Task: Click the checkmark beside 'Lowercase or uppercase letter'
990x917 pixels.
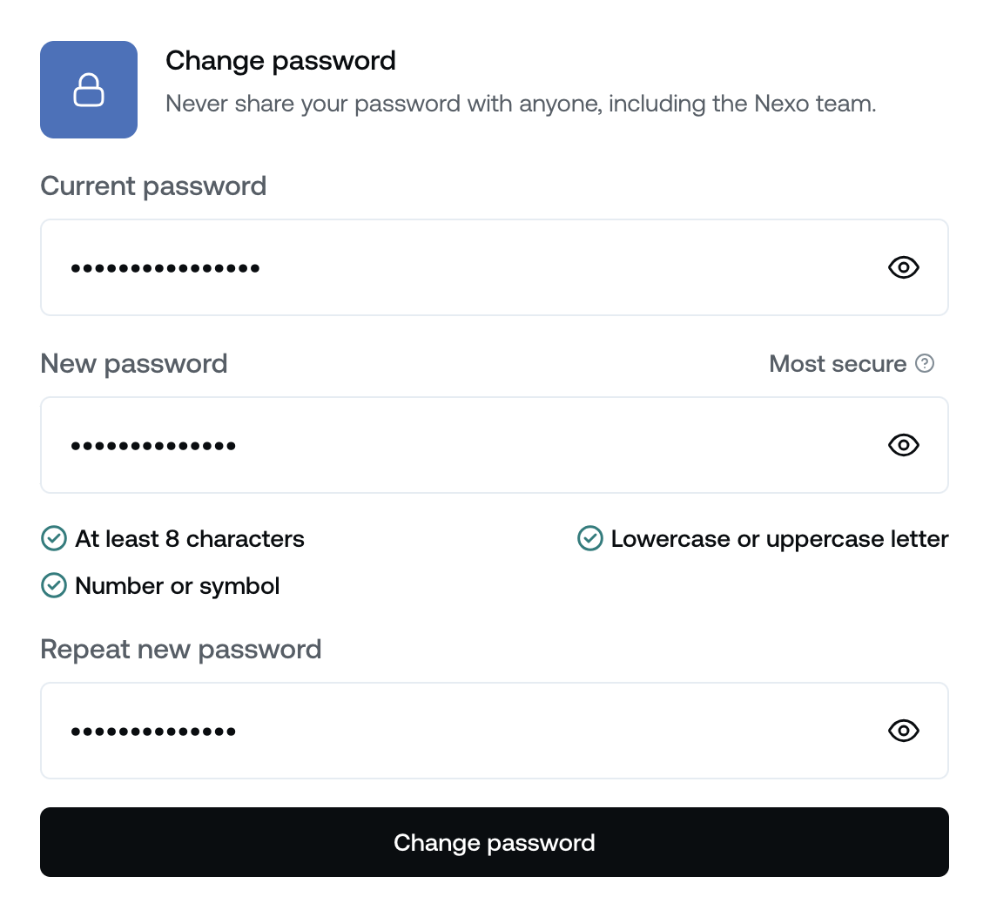Action: pos(590,538)
